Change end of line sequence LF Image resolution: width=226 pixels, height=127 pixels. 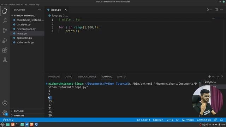pyautogui.click(x=177, y=120)
